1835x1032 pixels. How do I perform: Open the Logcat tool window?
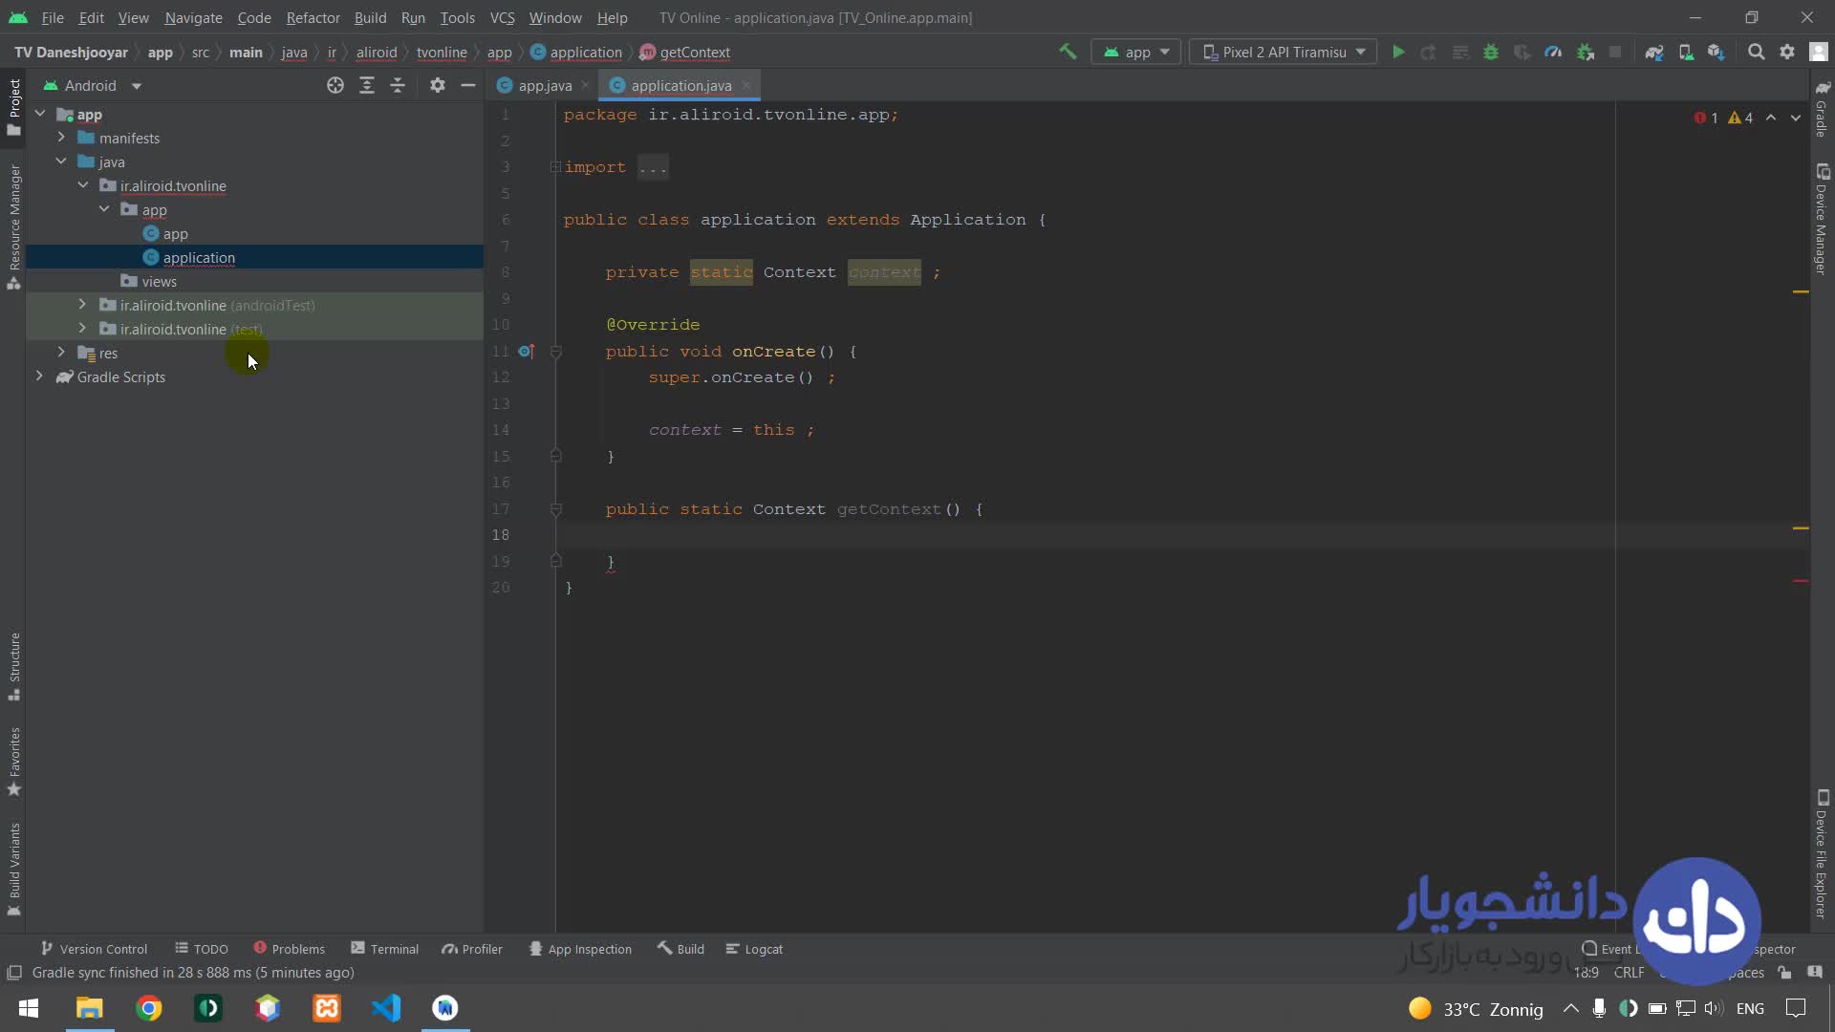pos(754,949)
